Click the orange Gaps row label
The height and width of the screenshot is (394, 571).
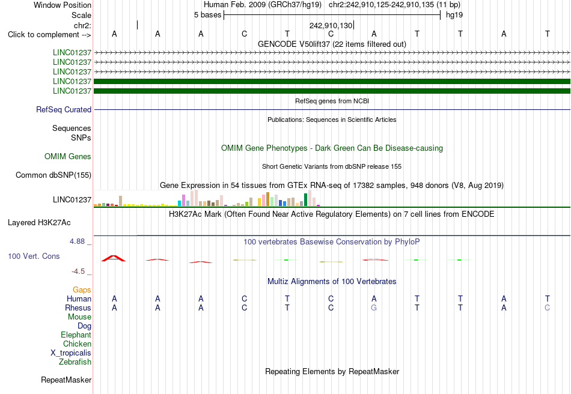pos(82,289)
